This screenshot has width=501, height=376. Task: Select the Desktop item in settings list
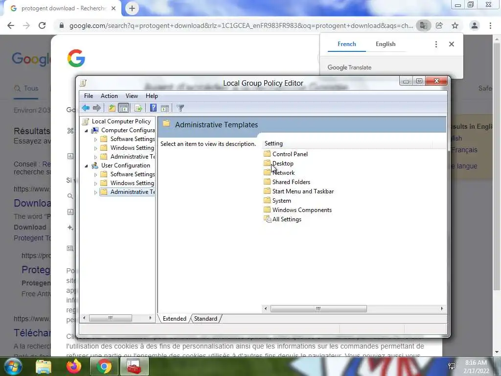click(x=283, y=164)
